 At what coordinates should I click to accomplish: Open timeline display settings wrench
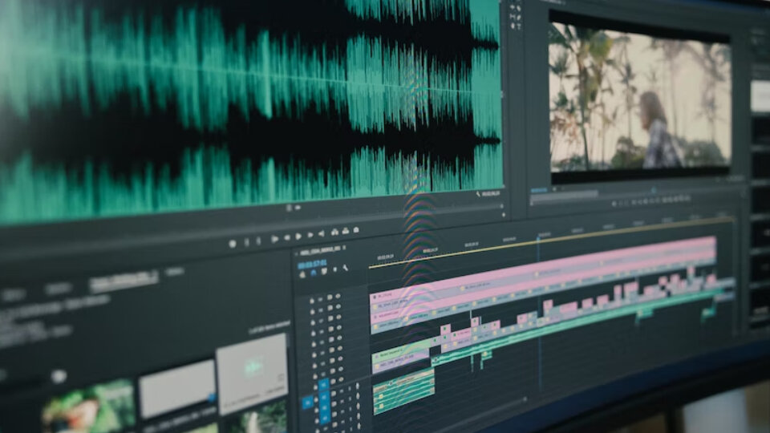pyautogui.click(x=345, y=268)
